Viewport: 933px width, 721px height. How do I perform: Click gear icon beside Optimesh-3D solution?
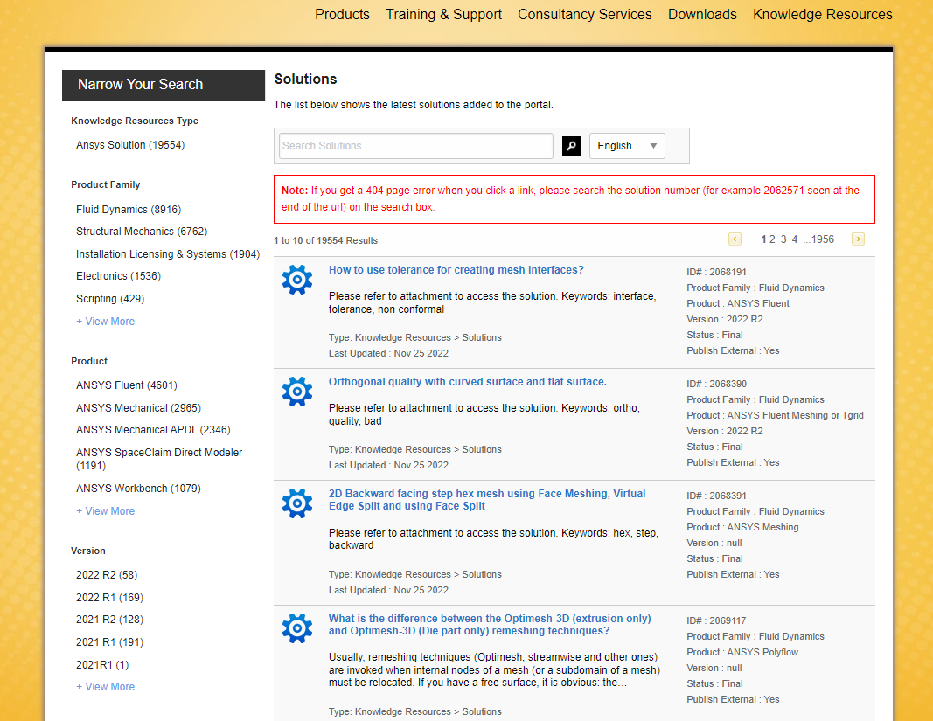click(297, 628)
